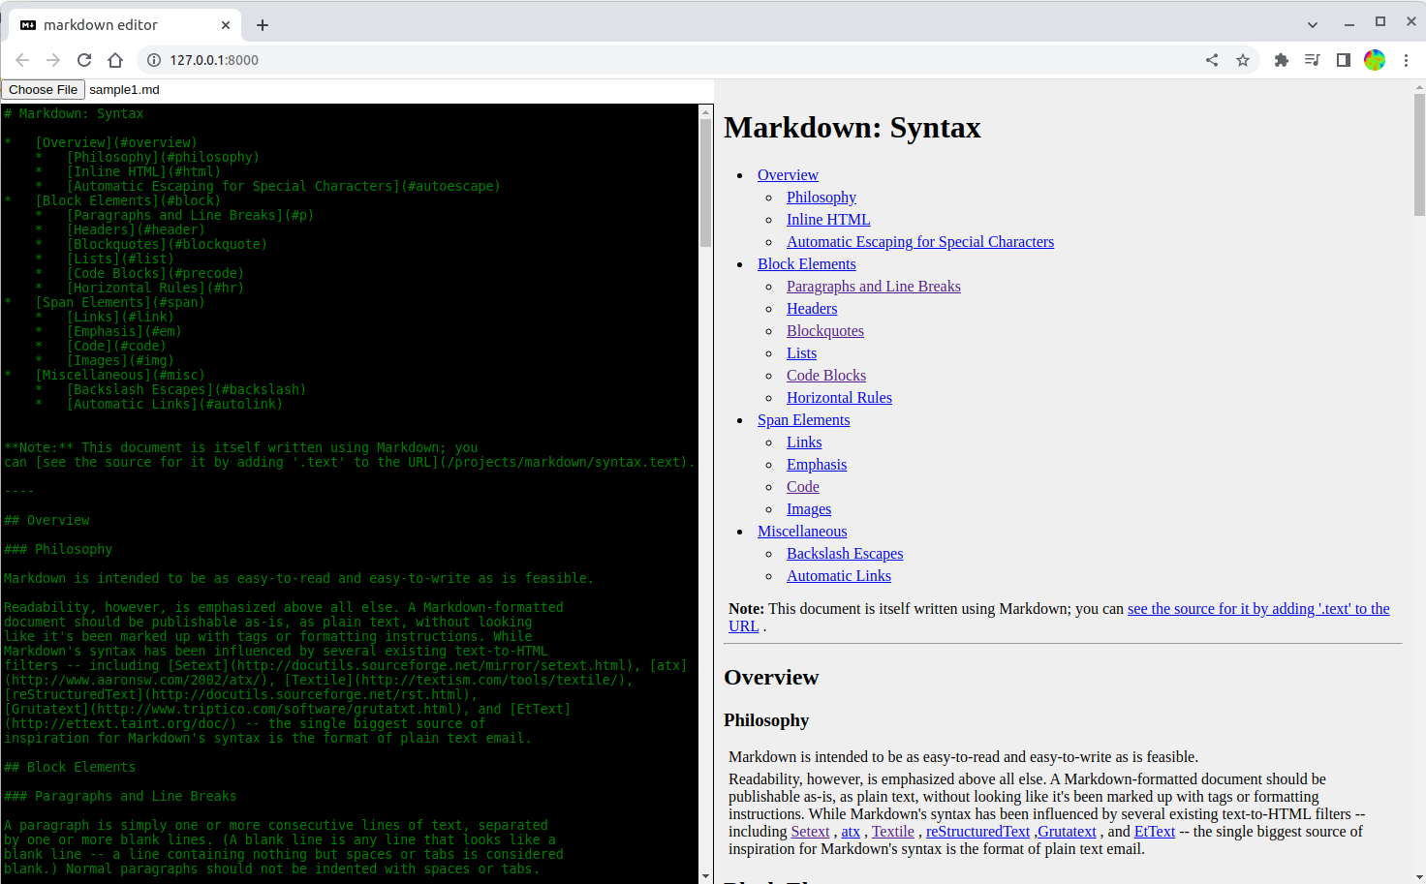Open Paragraphs and Line Breaks link
The image size is (1426, 884).
point(874,287)
